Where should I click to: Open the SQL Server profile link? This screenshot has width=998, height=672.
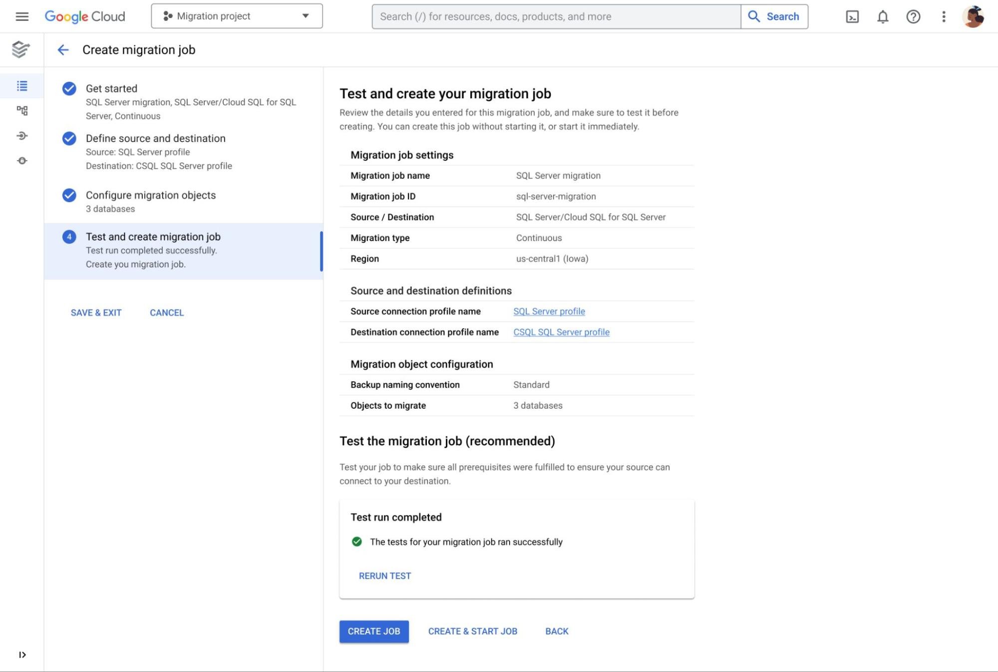pyautogui.click(x=549, y=311)
